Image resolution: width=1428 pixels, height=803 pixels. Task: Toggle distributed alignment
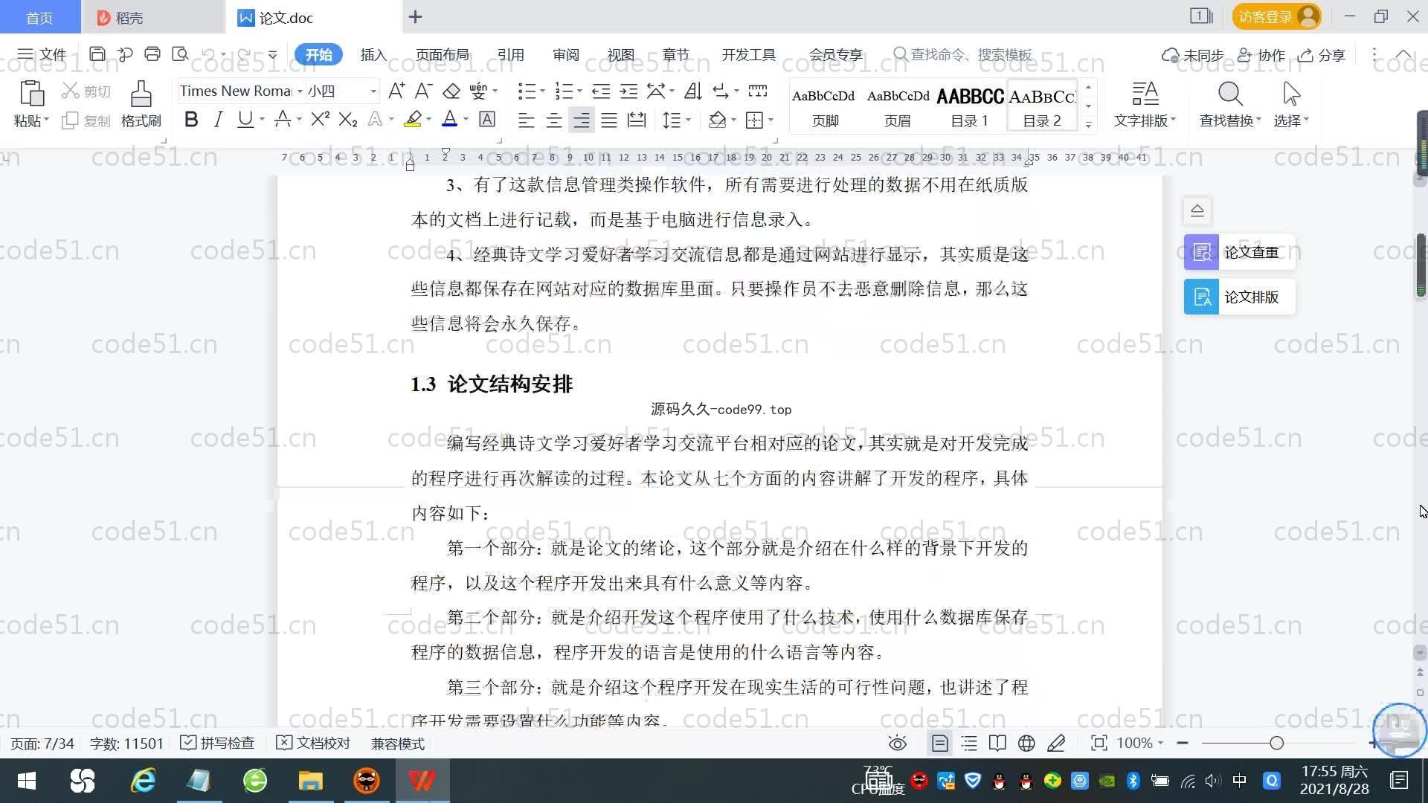[x=637, y=120]
